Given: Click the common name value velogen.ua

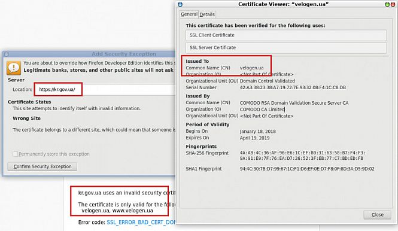Looking at the screenshot, I should coord(251,68).
